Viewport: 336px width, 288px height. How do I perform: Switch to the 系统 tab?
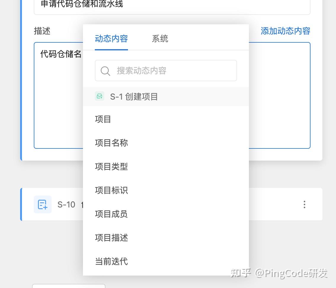160,39
